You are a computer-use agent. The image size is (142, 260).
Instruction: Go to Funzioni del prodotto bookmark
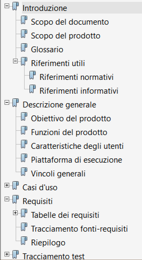(69, 132)
